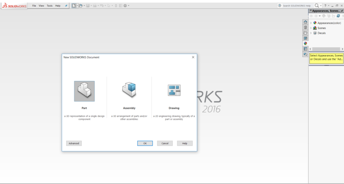Screen dimensions: 344x184
Task: Expand the Open file dropdown arrow
Action: click(84, 6)
